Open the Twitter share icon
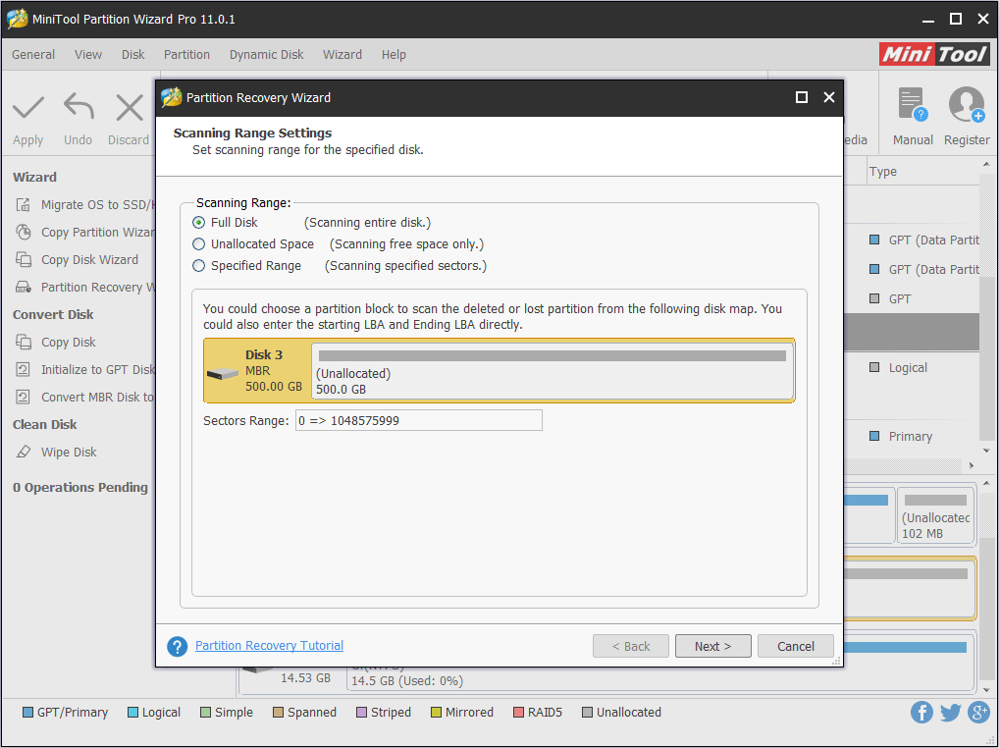This screenshot has height=748, width=1000. (950, 712)
